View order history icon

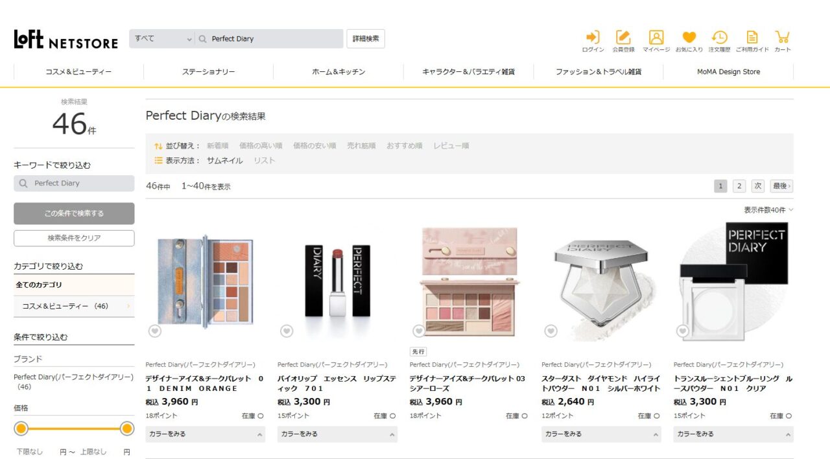[x=719, y=38]
